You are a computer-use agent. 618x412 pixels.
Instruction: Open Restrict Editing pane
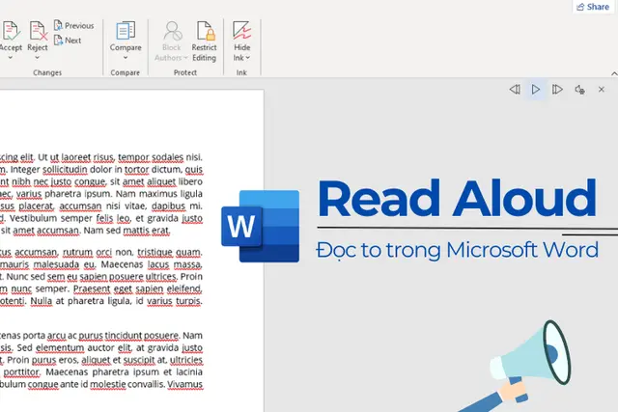pos(204,41)
